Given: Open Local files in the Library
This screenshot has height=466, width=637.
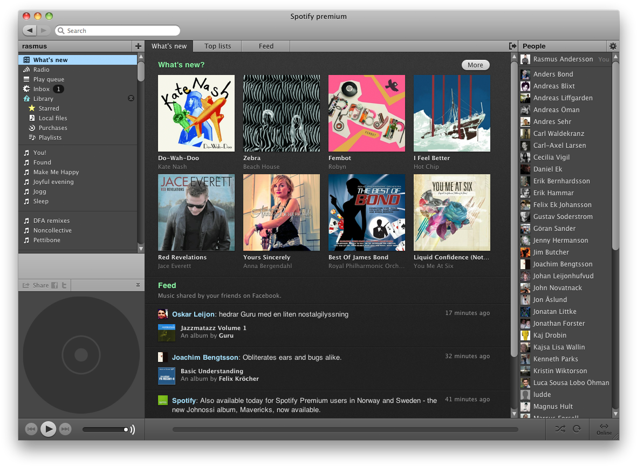Looking at the screenshot, I should [x=53, y=118].
